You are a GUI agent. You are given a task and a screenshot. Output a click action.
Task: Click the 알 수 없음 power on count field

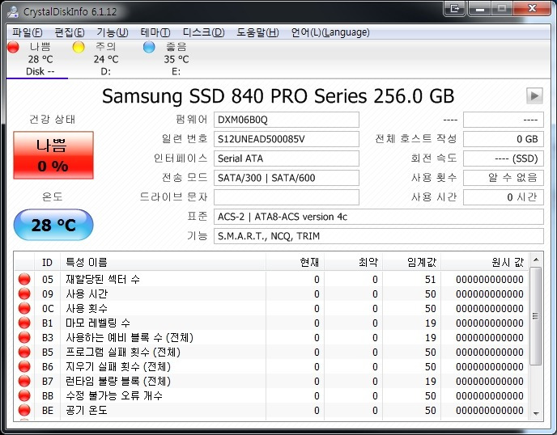click(x=504, y=178)
